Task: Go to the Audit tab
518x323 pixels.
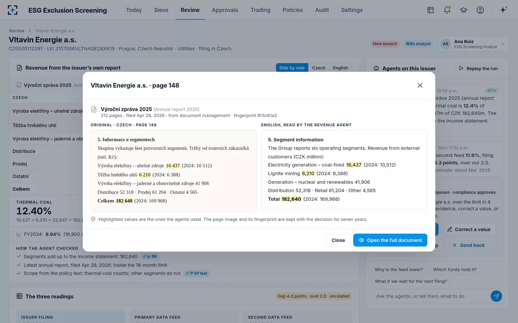Action: click(322, 10)
